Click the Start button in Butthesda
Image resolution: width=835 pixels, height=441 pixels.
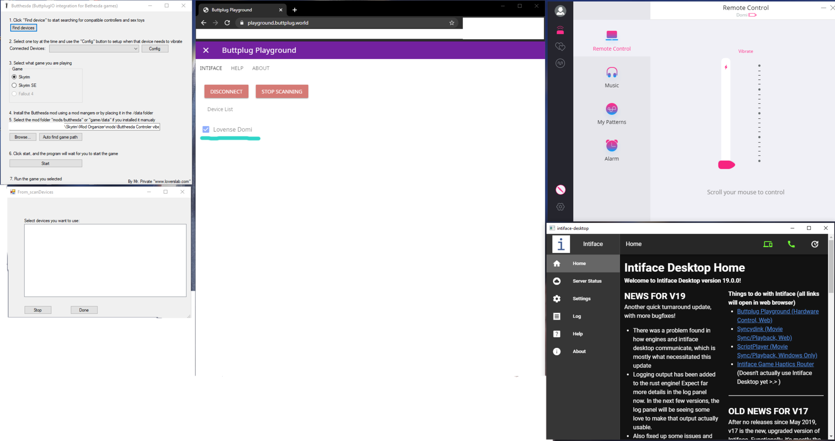(x=46, y=163)
